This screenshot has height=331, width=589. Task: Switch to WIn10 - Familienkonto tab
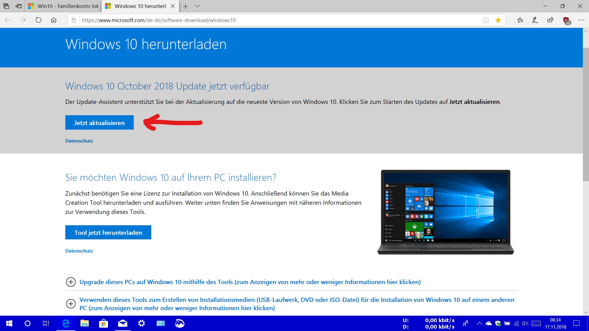click(x=63, y=6)
